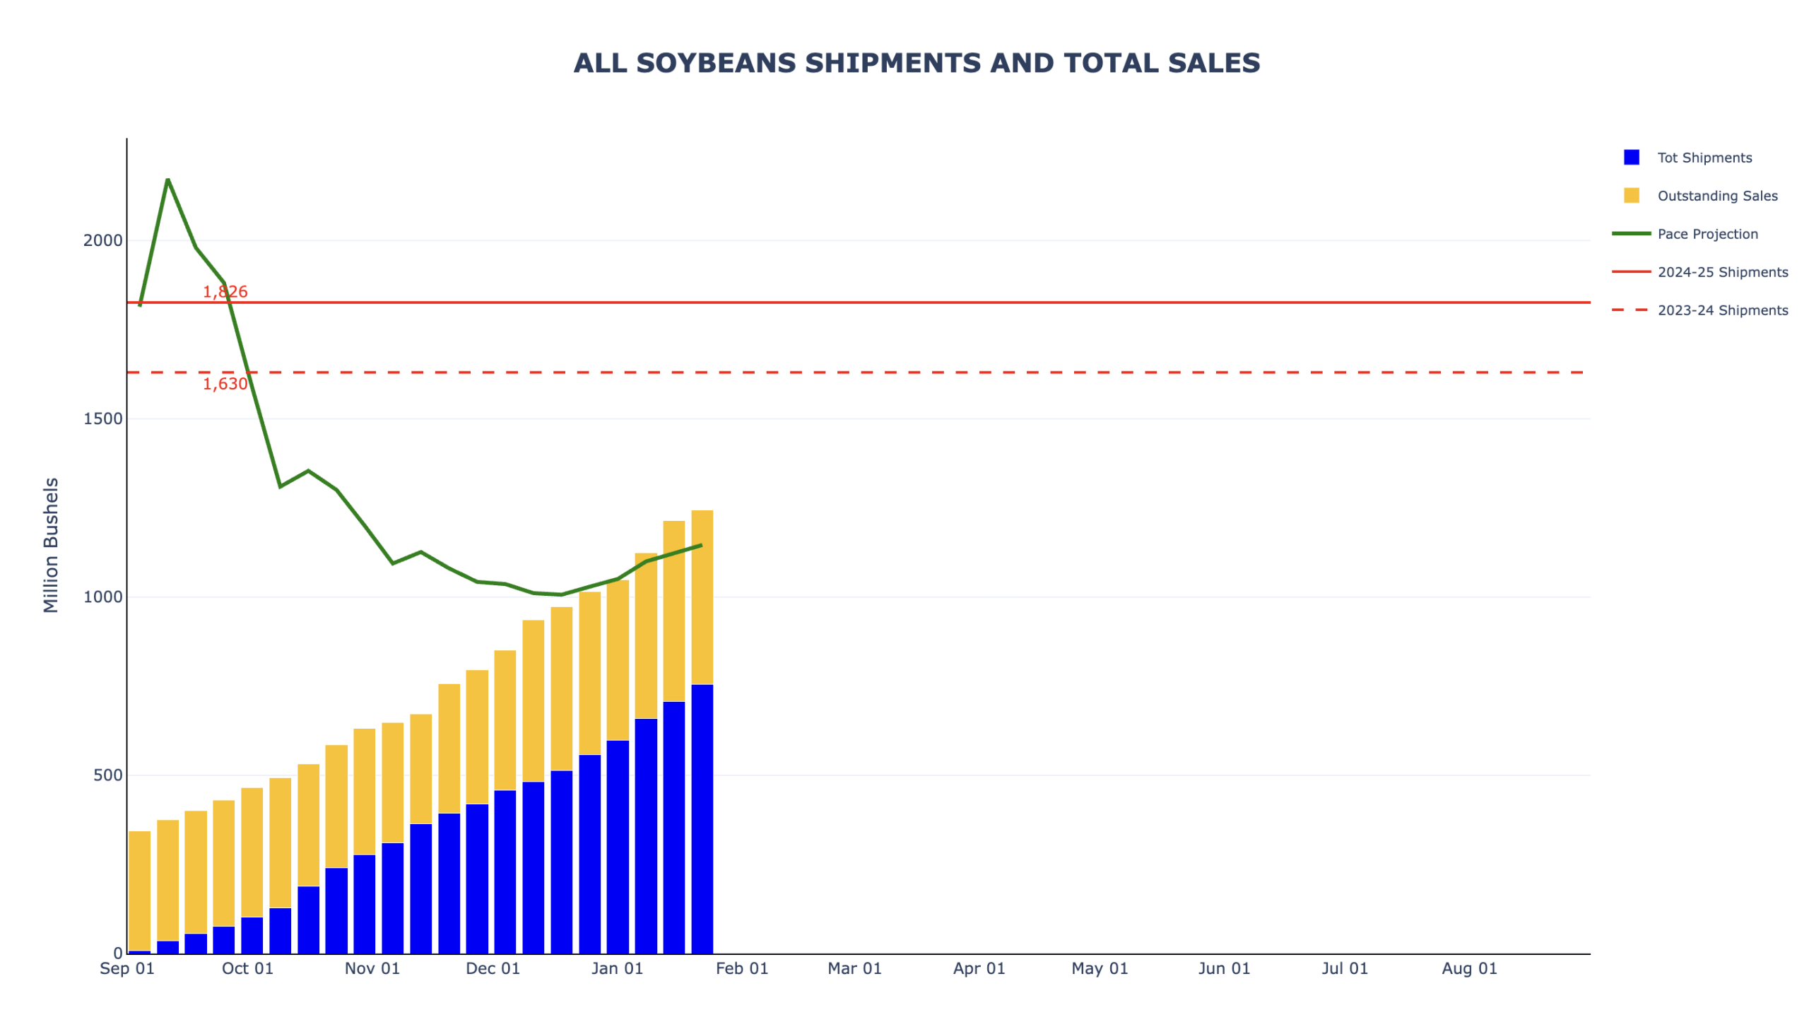
Task: Toggle the 2023-24 Shipments legend label
Action: (1722, 310)
